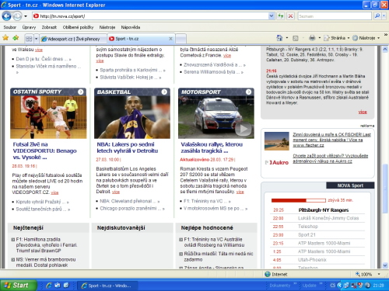Click 'Sport - tn.cz' taskbar button
This screenshot has height=291, width=389.
(x=107, y=286)
